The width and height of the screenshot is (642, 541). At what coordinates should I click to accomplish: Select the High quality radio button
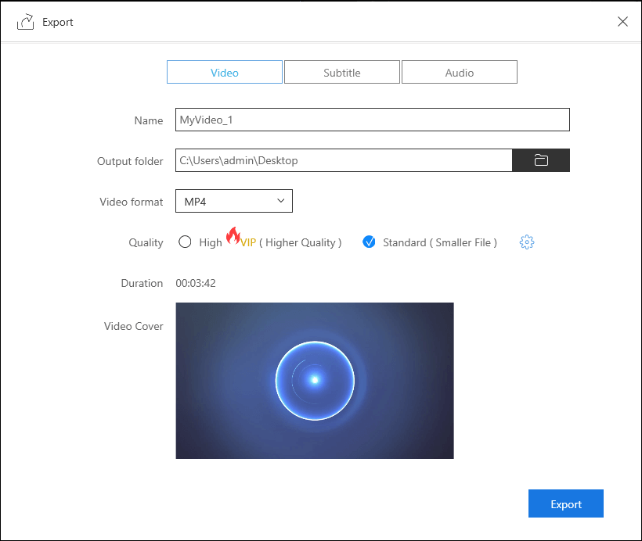coord(185,242)
